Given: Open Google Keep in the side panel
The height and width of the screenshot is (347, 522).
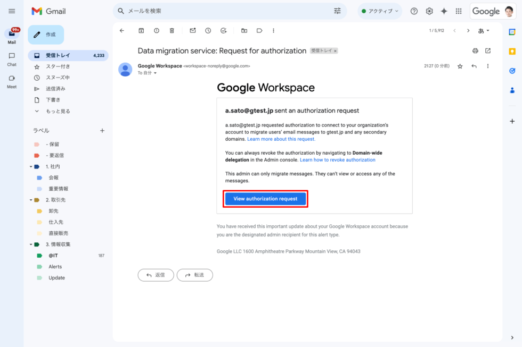Looking at the screenshot, I should pos(512,51).
